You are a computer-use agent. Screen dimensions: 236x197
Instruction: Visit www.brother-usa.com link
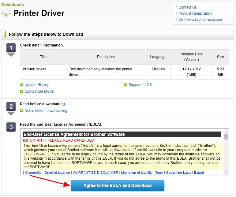(200, 20)
